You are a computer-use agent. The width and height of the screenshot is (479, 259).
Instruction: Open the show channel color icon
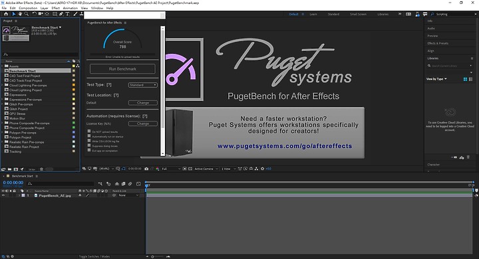[157, 169]
